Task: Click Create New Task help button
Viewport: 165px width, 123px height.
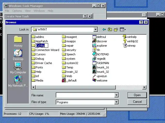Action: (85, 16)
